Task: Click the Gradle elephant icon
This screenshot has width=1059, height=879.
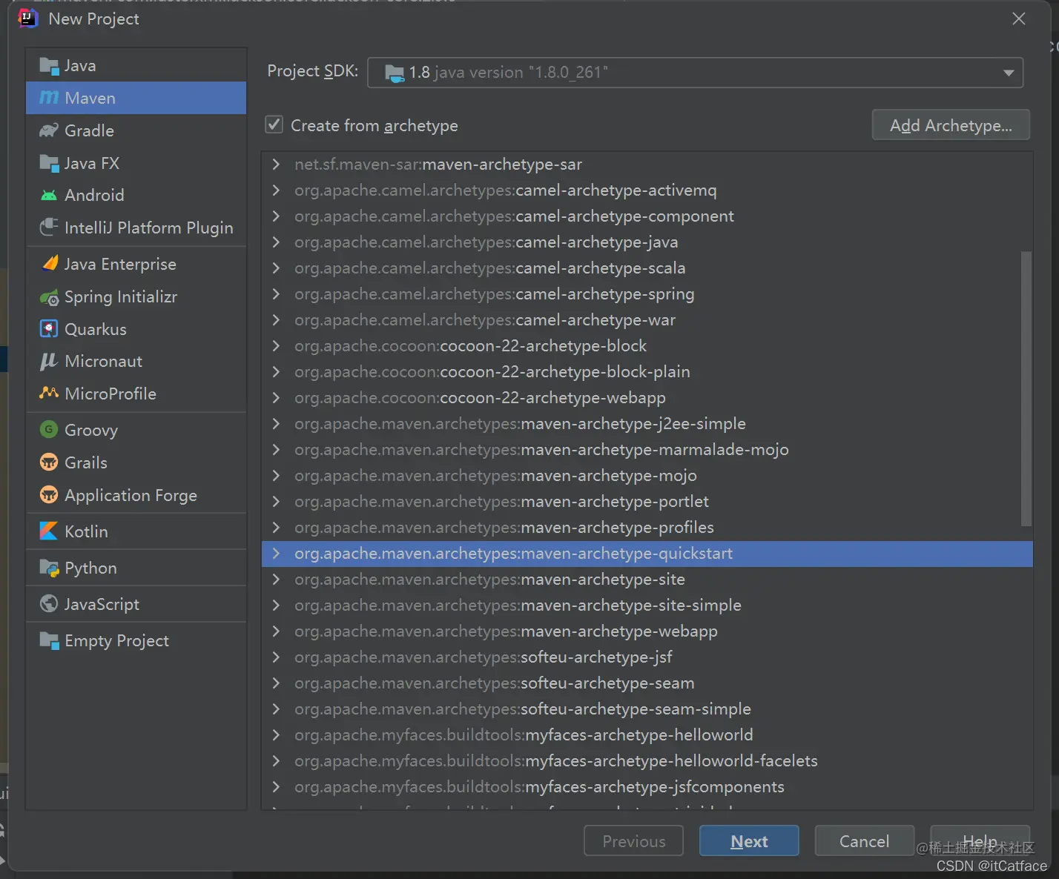Action: [49, 130]
